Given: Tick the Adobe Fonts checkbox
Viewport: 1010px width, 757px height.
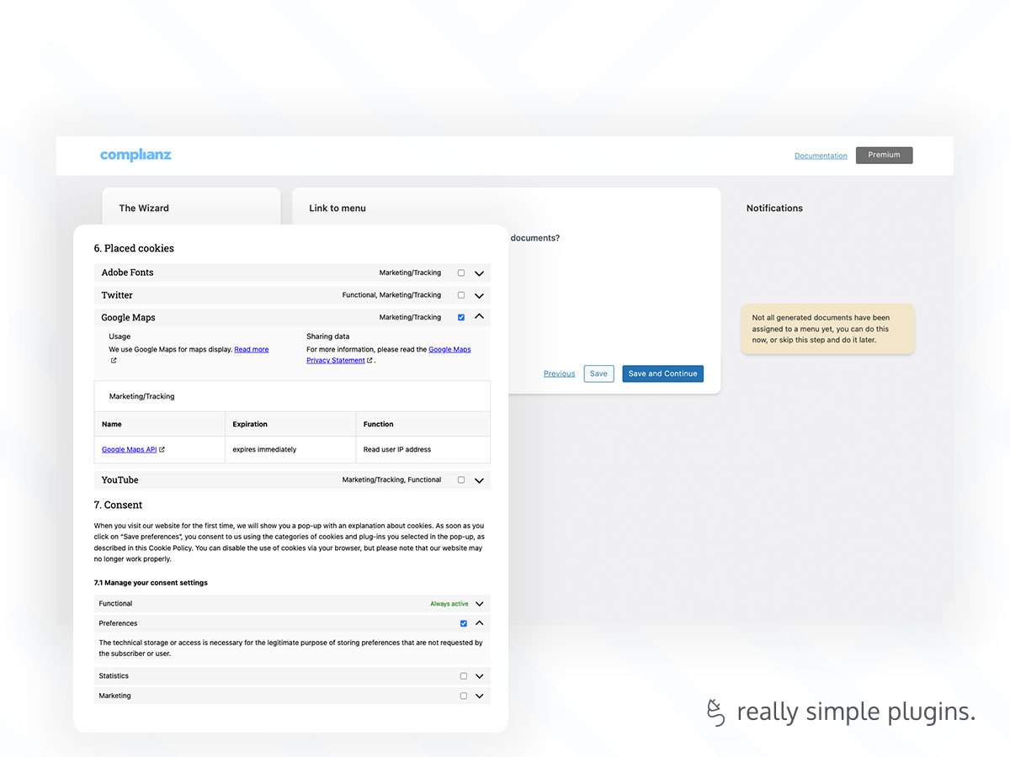Looking at the screenshot, I should pyautogui.click(x=460, y=273).
